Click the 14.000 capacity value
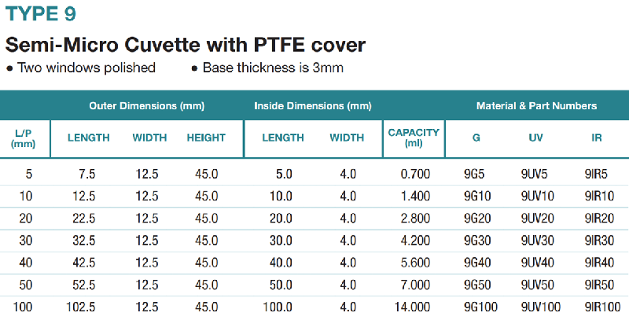The image size is (629, 320). [x=412, y=307]
